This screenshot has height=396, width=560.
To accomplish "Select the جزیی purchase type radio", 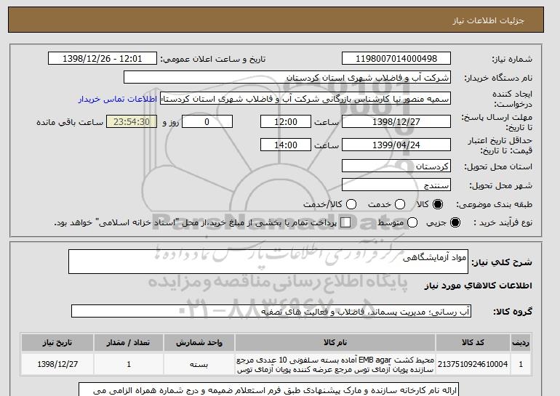I will (x=455, y=222).
